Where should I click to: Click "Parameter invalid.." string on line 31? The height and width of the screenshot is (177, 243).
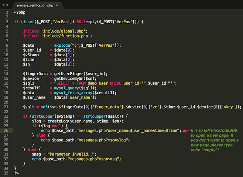(x=71, y=154)
